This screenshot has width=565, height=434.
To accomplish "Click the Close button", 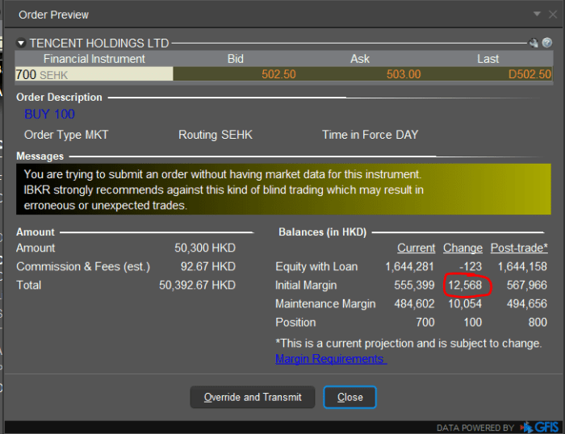I will pos(349,397).
